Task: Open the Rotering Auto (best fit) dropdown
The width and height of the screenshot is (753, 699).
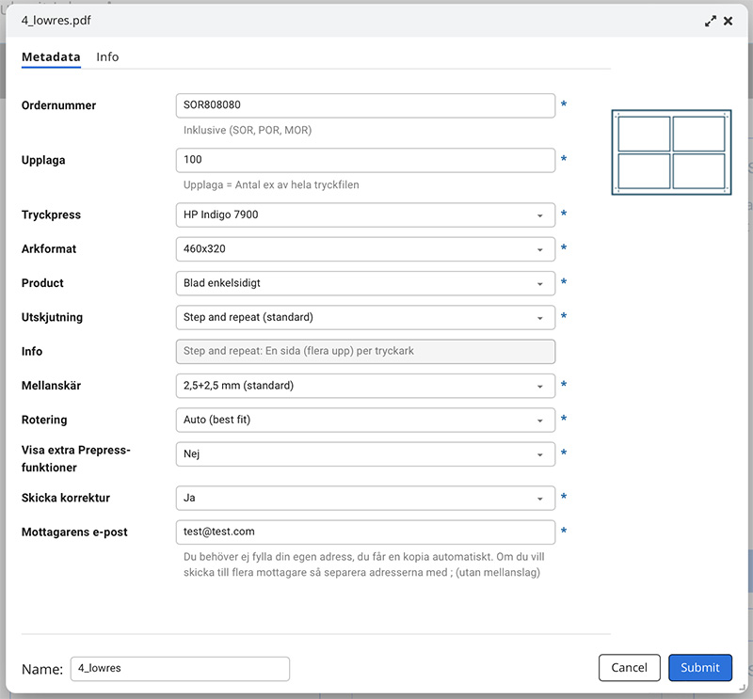Action: pos(365,420)
